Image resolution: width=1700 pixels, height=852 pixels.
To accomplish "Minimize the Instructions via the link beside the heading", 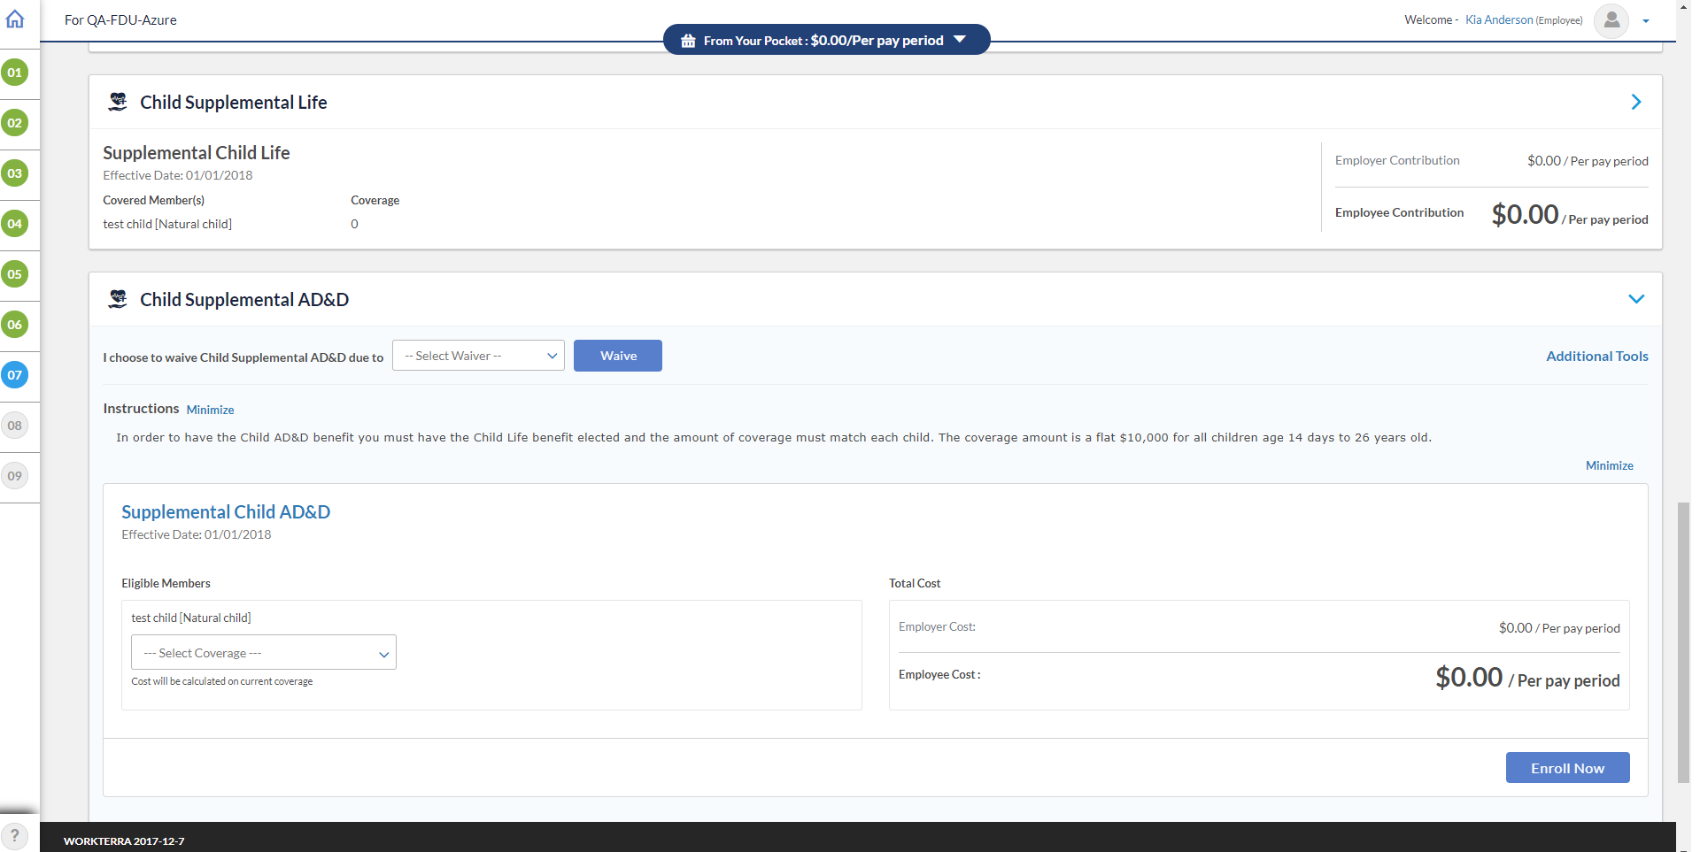I will coord(210,410).
